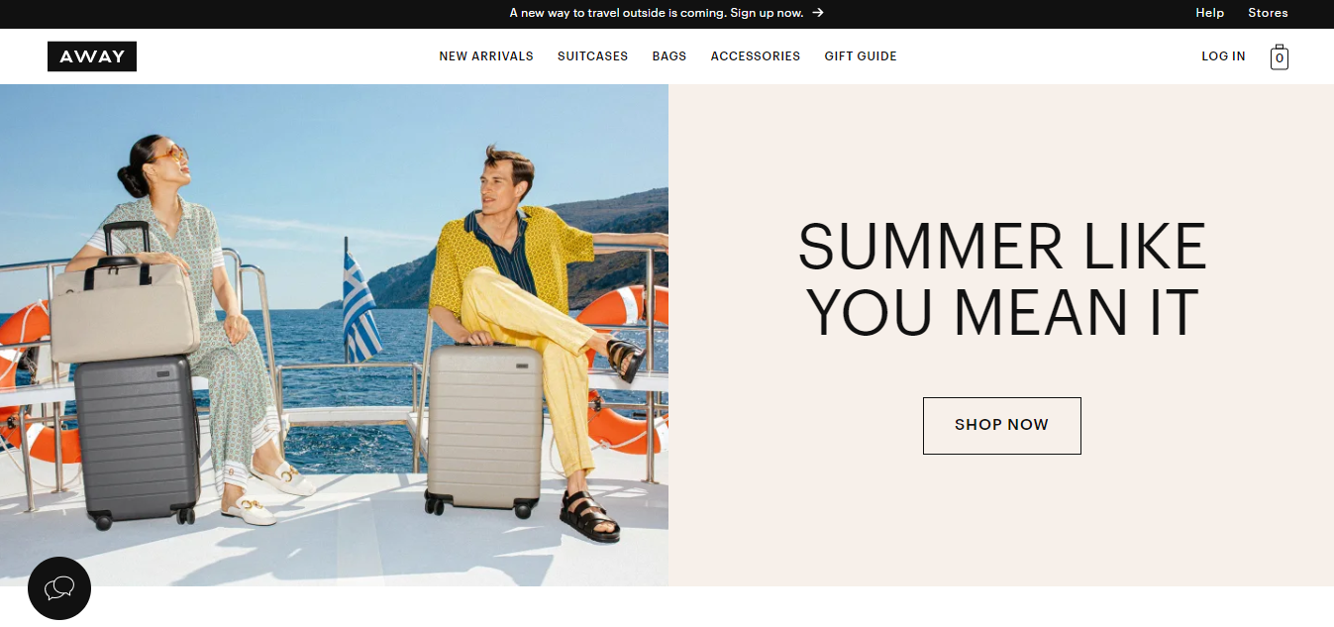Click the Summer Like You Mean It headline
The image size is (1334, 627).
pos(1002,280)
